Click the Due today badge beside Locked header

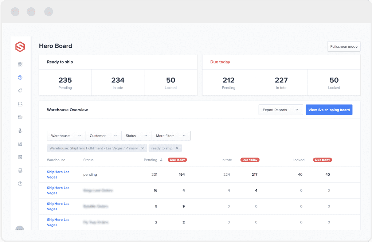click(x=322, y=160)
